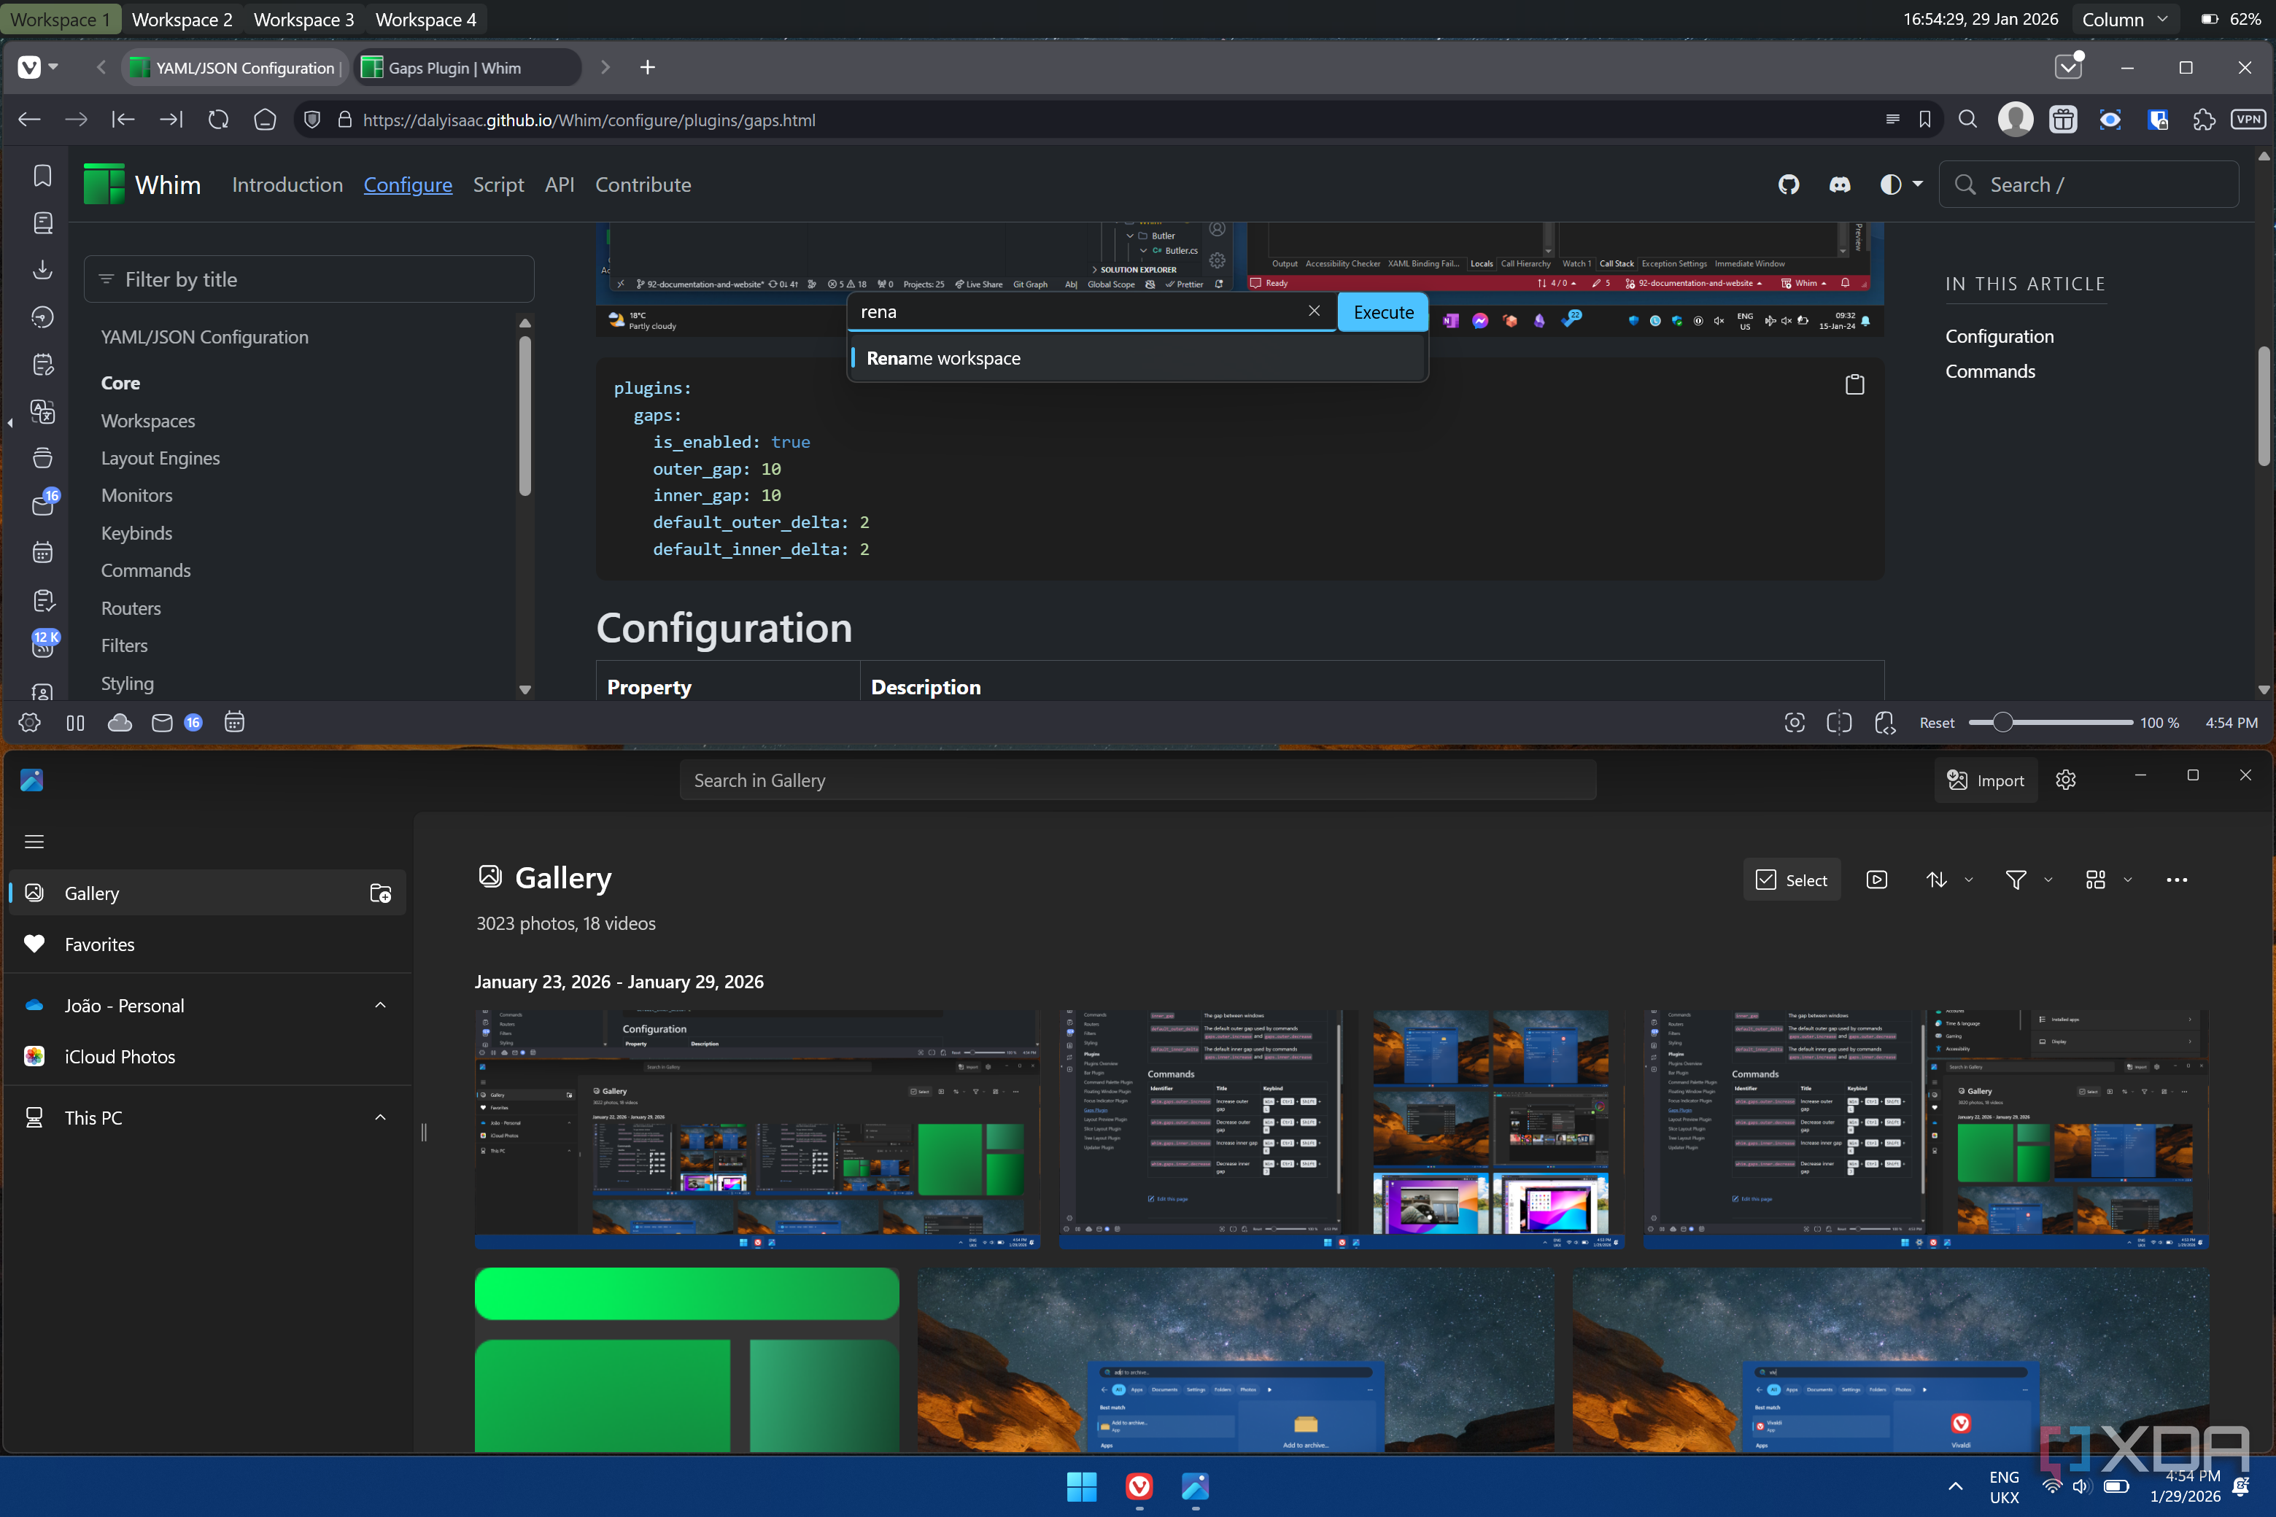Click Import button in Photos

click(1986, 780)
